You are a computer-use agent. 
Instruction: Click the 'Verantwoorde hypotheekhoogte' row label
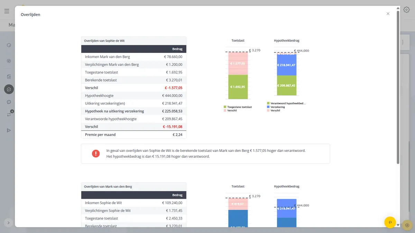pyautogui.click(x=111, y=119)
